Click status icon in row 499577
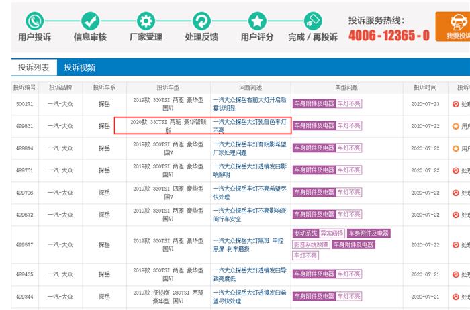 (x=456, y=245)
